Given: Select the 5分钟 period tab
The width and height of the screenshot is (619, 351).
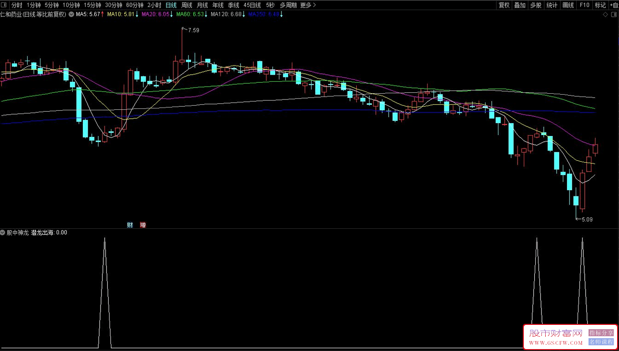Looking at the screenshot, I should tap(51, 5).
